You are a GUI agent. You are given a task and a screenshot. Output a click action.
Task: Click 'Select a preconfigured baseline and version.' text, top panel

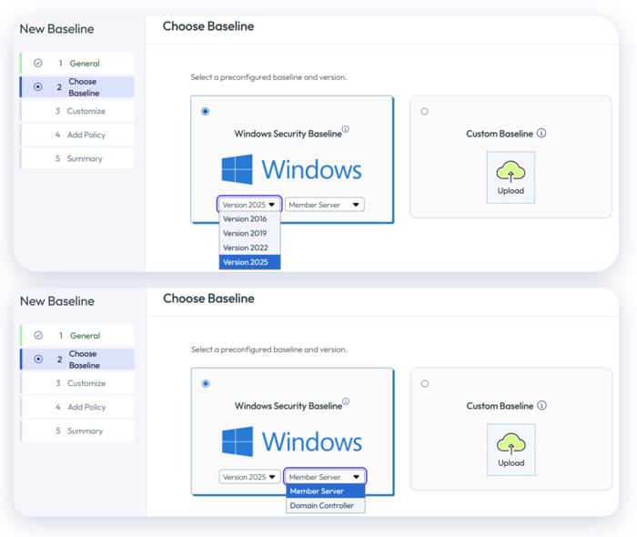(269, 77)
